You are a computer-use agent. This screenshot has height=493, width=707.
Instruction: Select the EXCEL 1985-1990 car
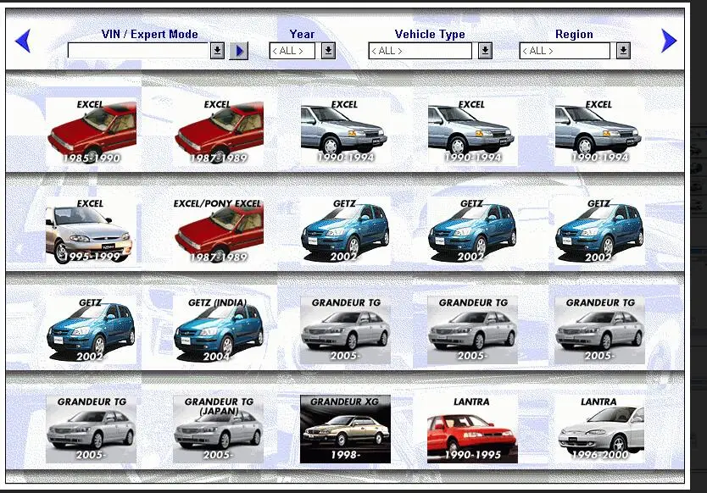tap(91, 131)
